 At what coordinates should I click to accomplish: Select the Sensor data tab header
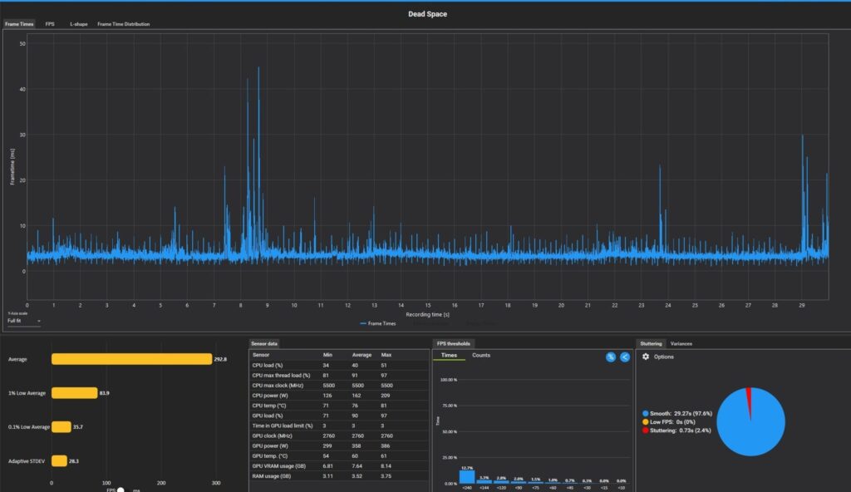tap(264, 344)
